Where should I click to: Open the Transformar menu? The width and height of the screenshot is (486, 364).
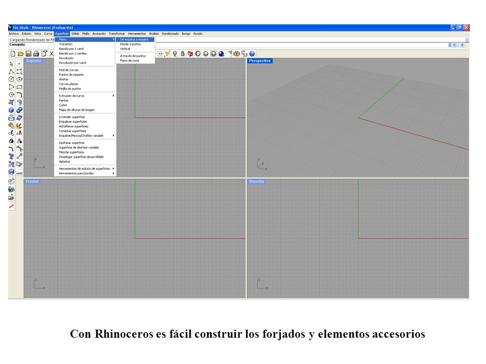coord(116,34)
